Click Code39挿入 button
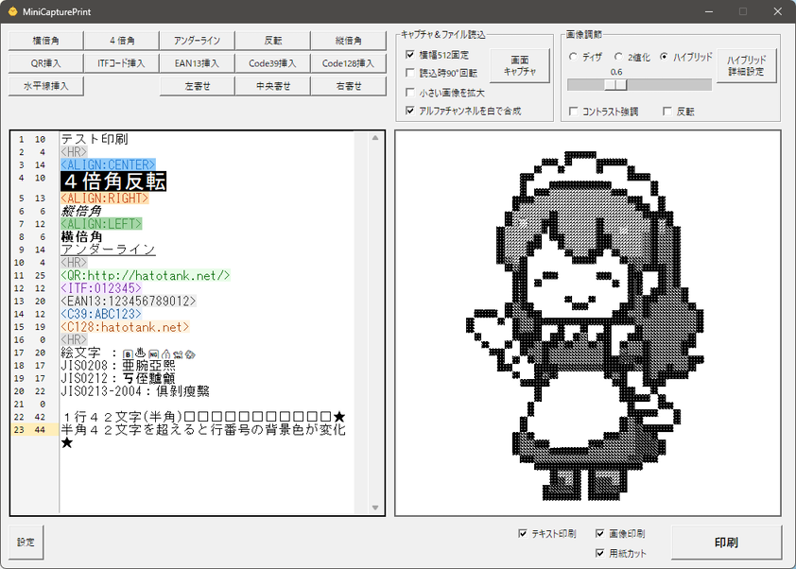 click(x=272, y=63)
